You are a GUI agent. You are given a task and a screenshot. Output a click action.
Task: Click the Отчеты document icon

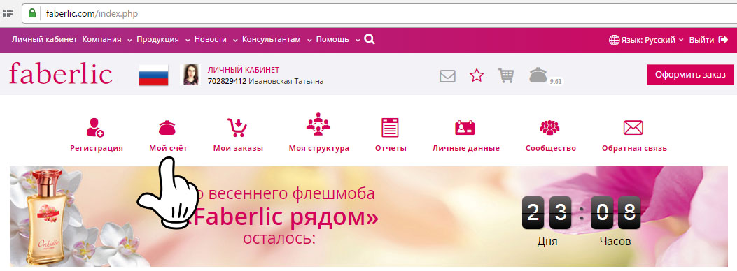pyautogui.click(x=390, y=127)
